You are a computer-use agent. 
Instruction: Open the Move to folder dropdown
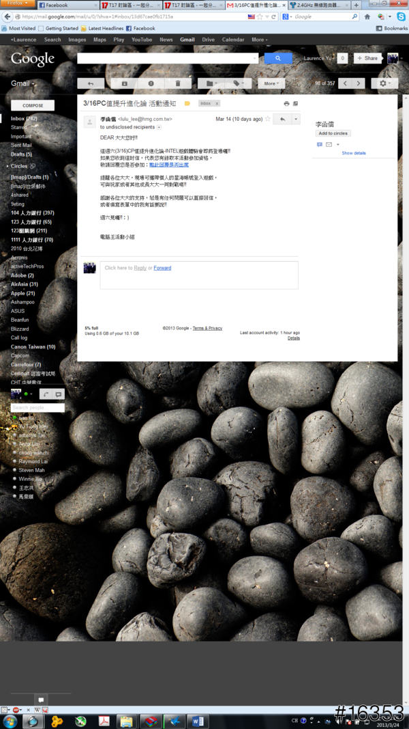[x=211, y=83]
